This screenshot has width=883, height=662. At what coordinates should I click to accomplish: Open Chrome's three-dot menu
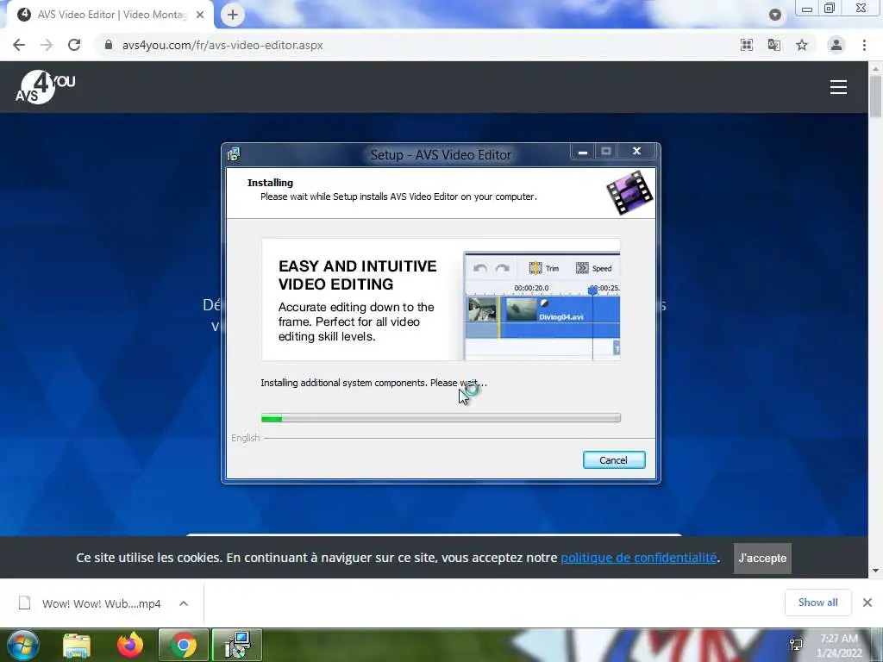864,45
